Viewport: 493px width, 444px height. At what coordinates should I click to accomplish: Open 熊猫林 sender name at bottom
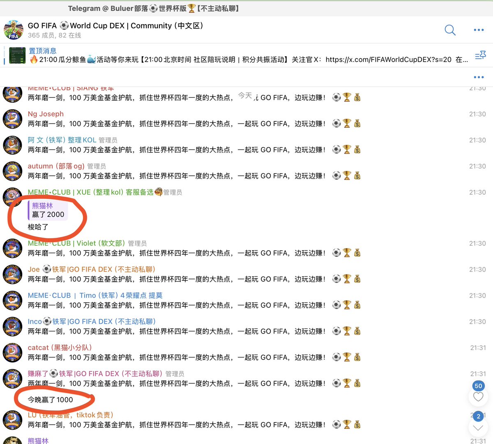(x=38, y=440)
